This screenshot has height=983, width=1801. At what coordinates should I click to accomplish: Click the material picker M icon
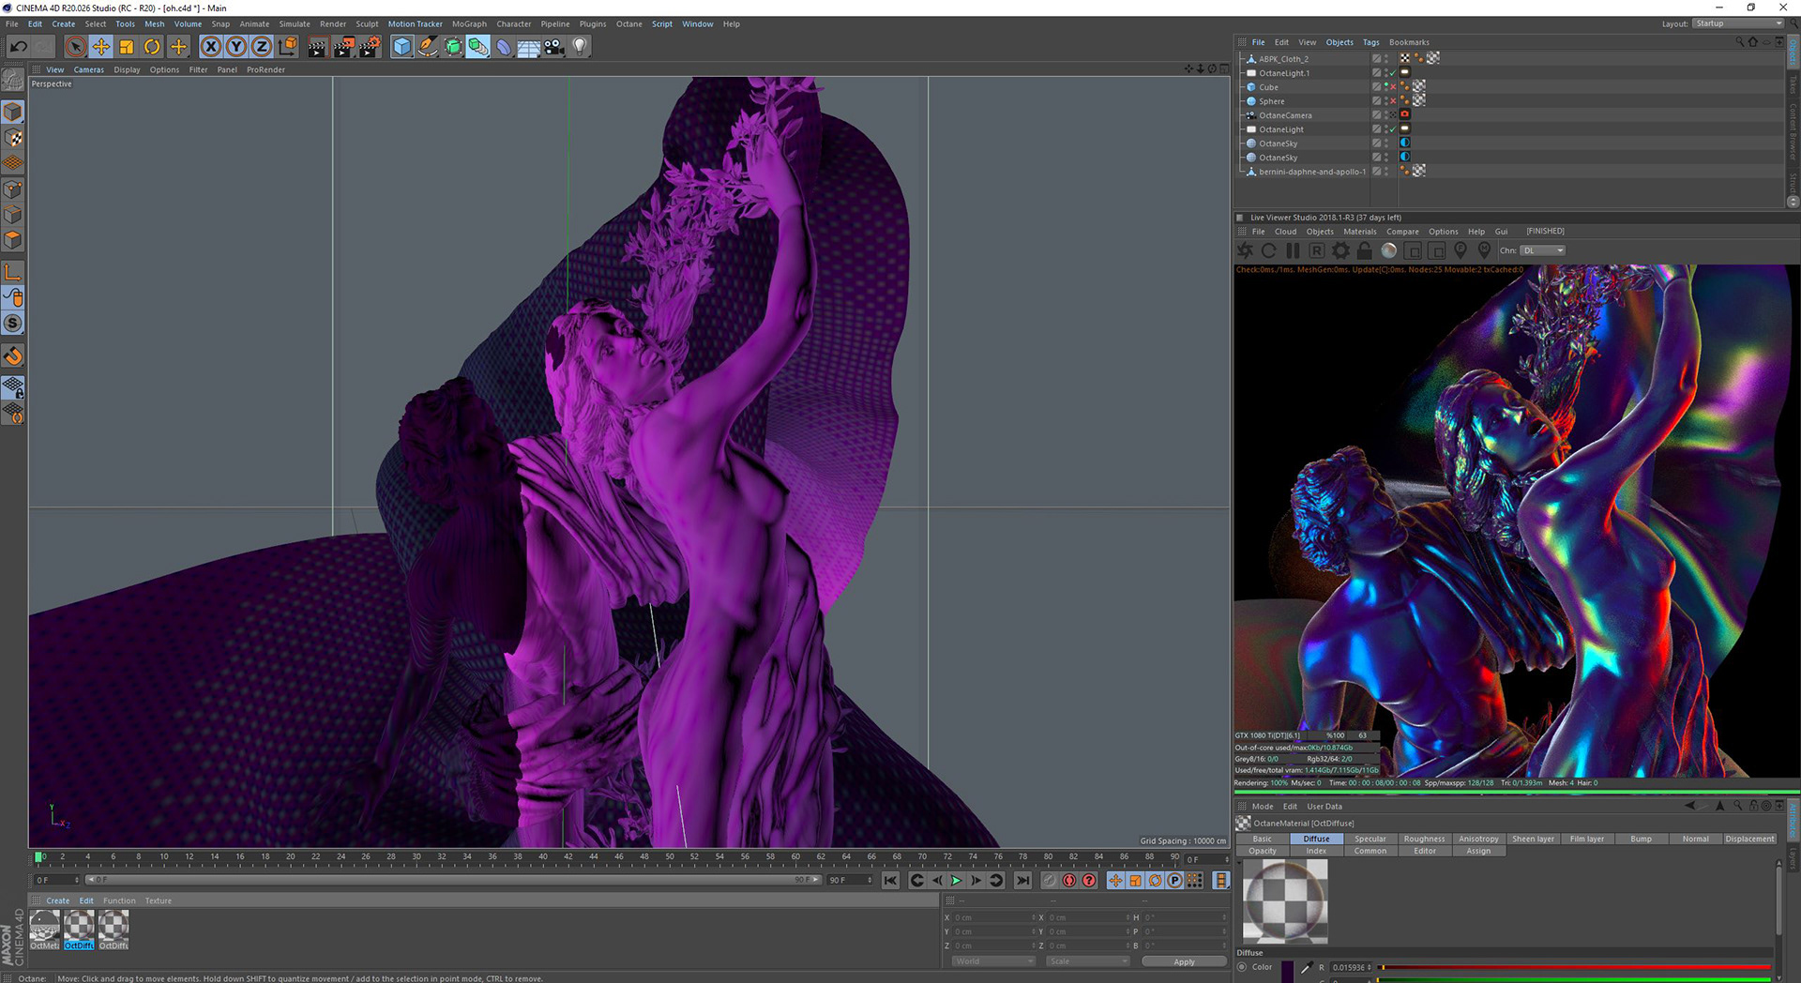(x=1484, y=250)
